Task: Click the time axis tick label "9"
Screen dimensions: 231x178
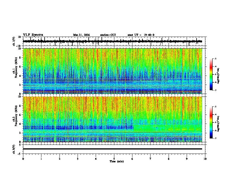Action: click(x=187, y=159)
